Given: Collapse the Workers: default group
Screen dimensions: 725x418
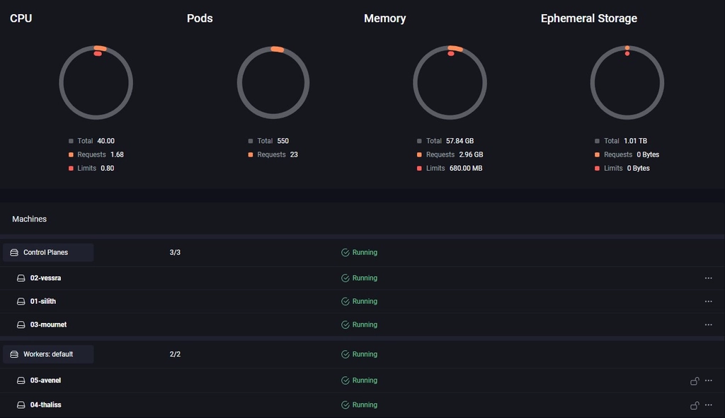Looking at the screenshot, I should [x=48, y=354].
